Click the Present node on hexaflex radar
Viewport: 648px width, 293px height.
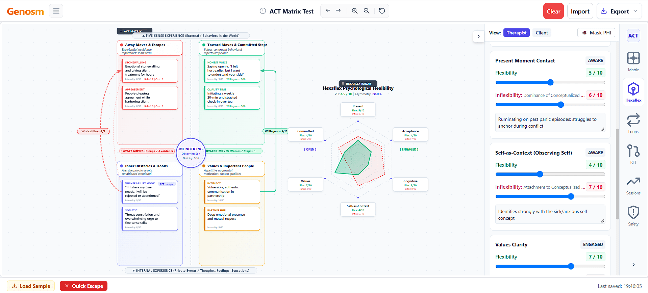point(358,109)
